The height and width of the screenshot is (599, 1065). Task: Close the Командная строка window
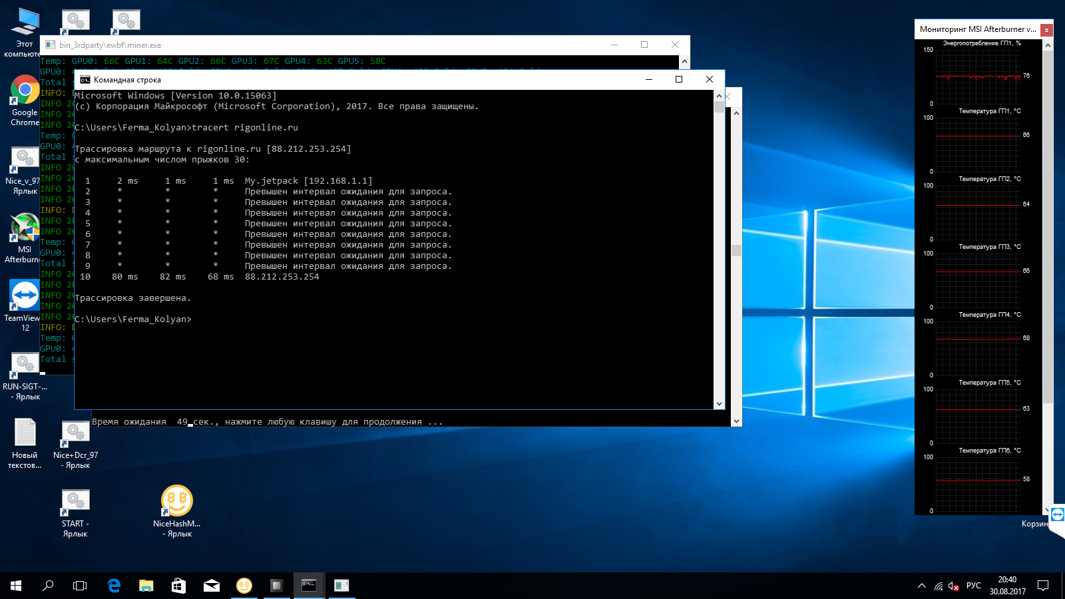pyautogui.click(x=710, y=79)
